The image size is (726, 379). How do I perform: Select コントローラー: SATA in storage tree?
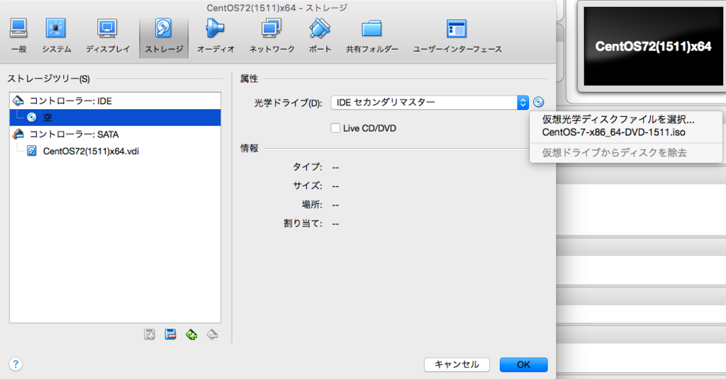[115, 134]
